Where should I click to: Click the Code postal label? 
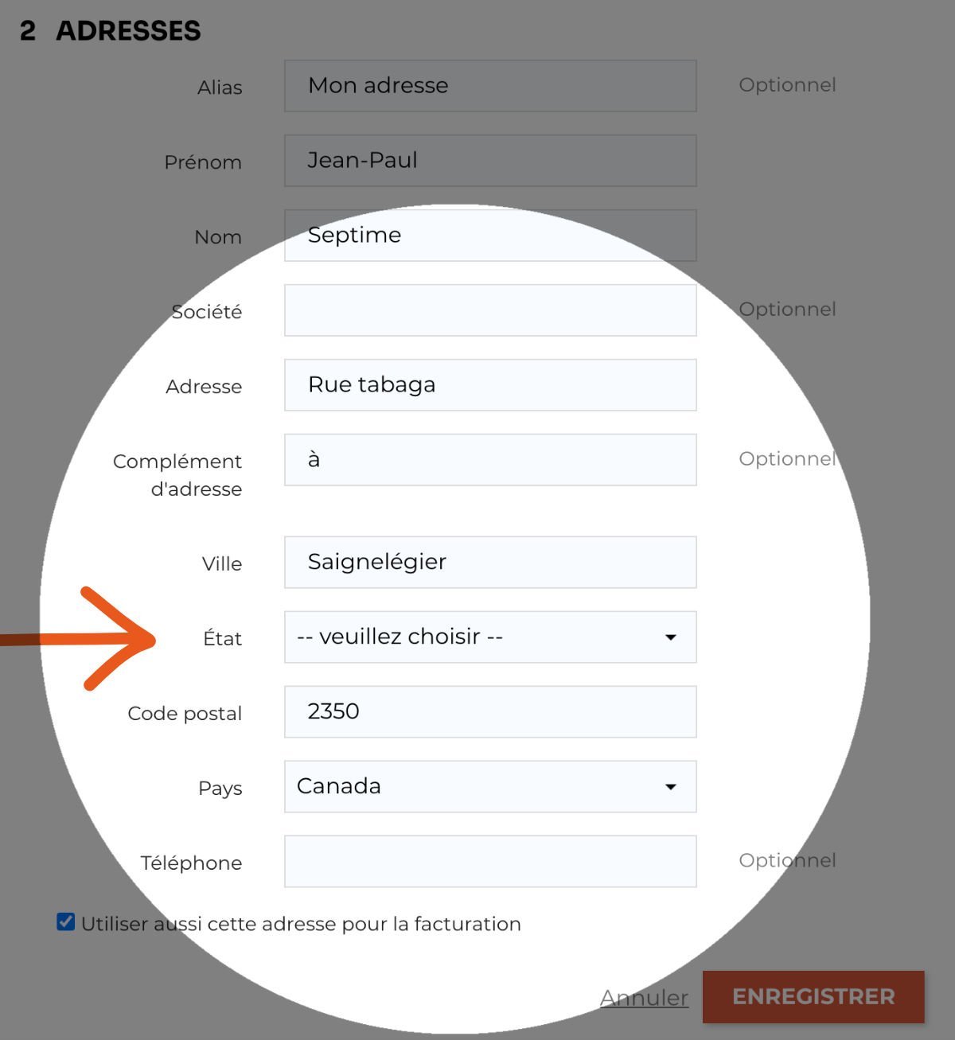(x=185, y=714)
